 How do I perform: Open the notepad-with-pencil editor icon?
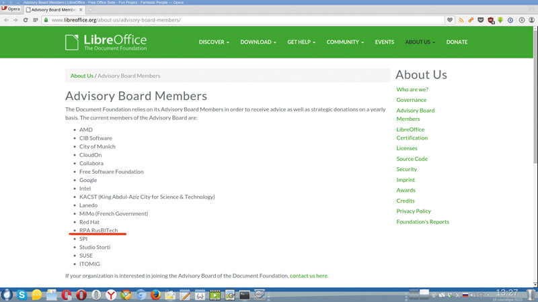pyautogui.click(x=185, y=295)
